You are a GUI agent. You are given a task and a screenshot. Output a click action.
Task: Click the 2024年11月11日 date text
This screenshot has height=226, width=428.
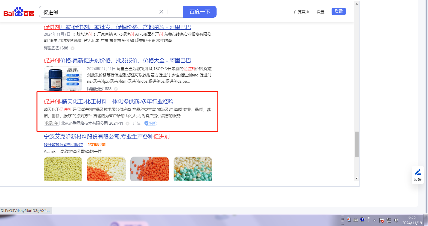click(x=101, y=69)
